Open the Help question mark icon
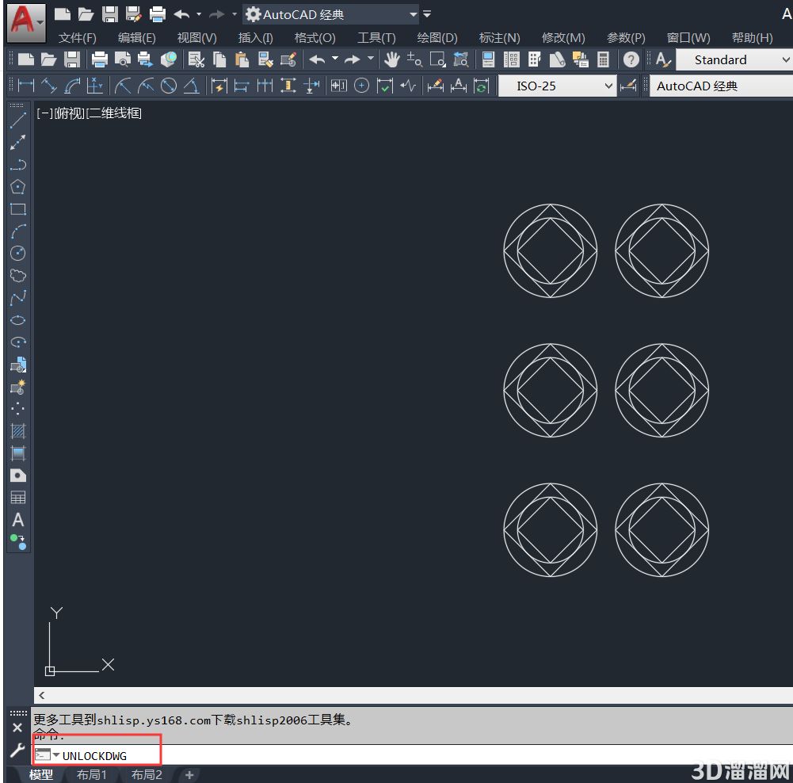This screenshot has width=793, height=783. pyautogui.click(x=631, y=59)
